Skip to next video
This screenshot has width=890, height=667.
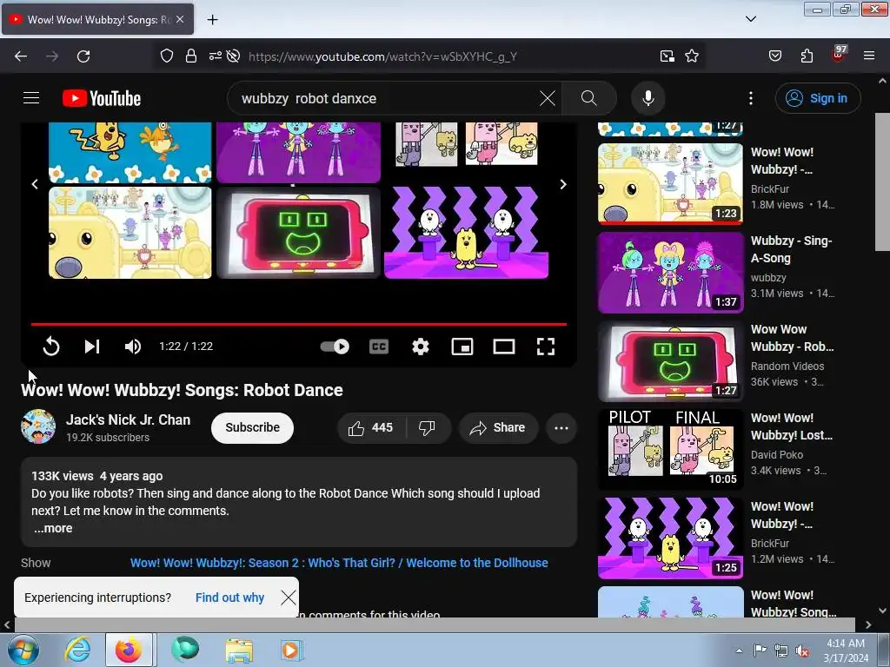click(92, 346)
